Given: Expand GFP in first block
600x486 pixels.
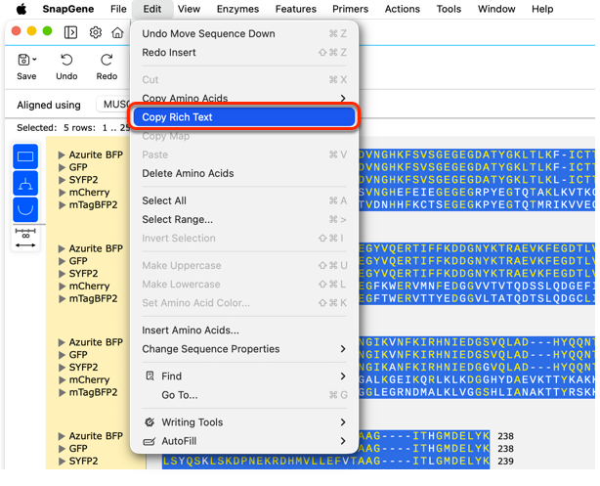Looking at the screenshot, I should pyautogui.click(x=62, y=167).
